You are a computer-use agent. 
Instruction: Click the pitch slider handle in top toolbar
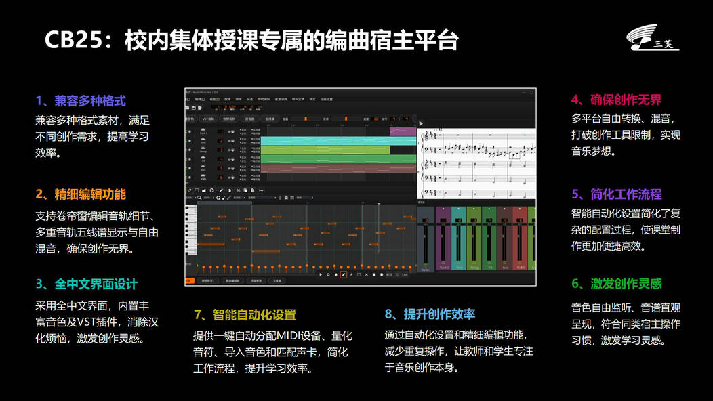[346, 119]
